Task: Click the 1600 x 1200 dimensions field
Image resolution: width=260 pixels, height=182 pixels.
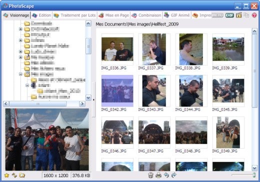Action: [x=56, y=175]
